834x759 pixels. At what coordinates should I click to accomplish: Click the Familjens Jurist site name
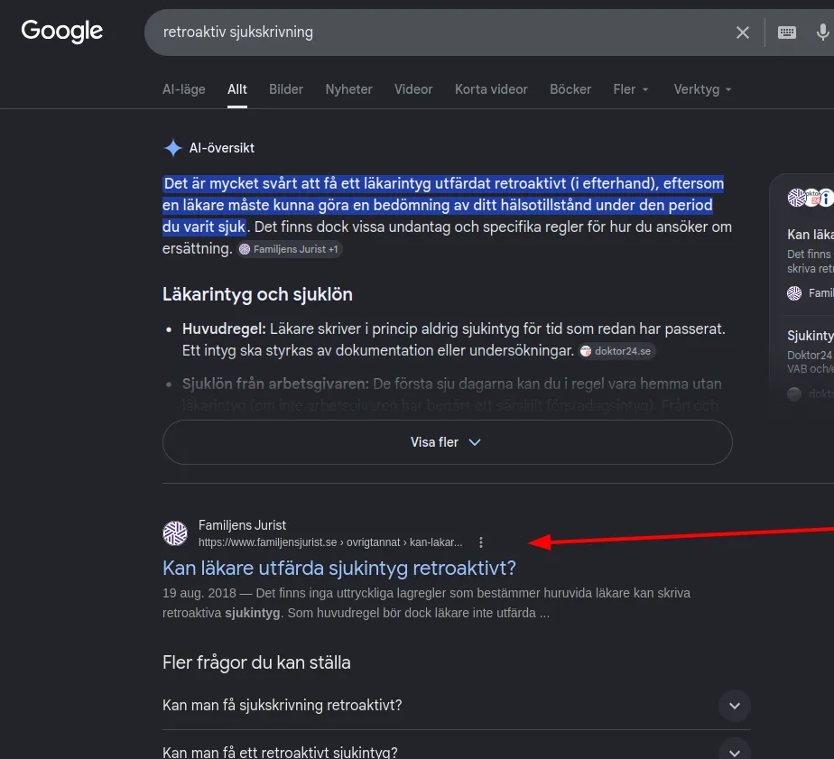click(x=242, y=525)
